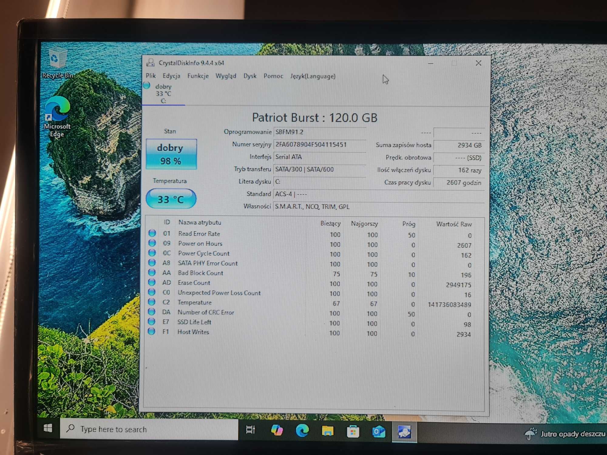Click the Wartość Raw column header
The image size is (607, 455).
pos(454,224)
